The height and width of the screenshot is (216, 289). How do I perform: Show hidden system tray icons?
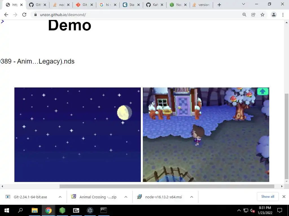[x=239, y=210]
